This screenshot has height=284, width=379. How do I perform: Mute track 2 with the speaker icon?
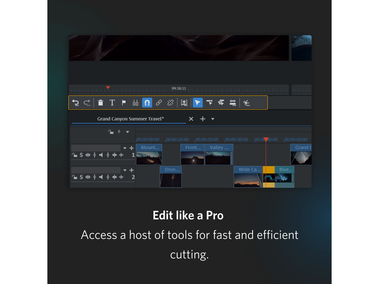click(x=101, y=177)
